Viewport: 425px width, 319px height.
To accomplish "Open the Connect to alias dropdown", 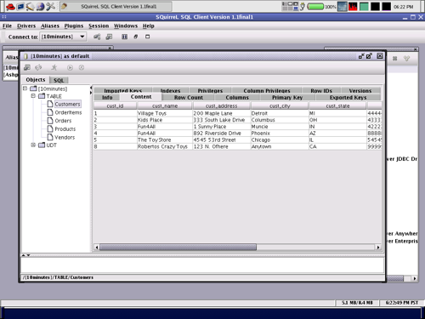I will 82,37.
